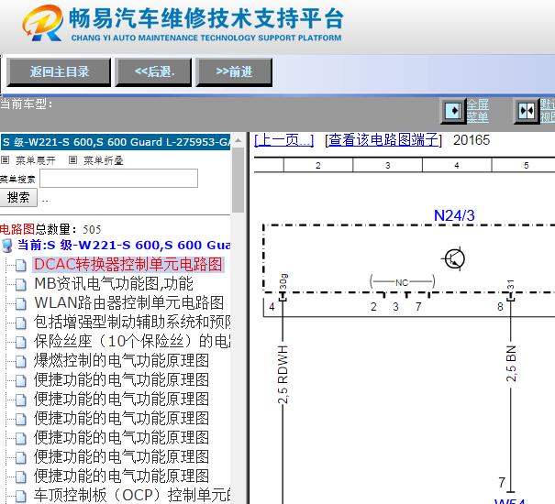Open the 全屏菜单 link
Screen dimensions: 555x504
[478, 111]
